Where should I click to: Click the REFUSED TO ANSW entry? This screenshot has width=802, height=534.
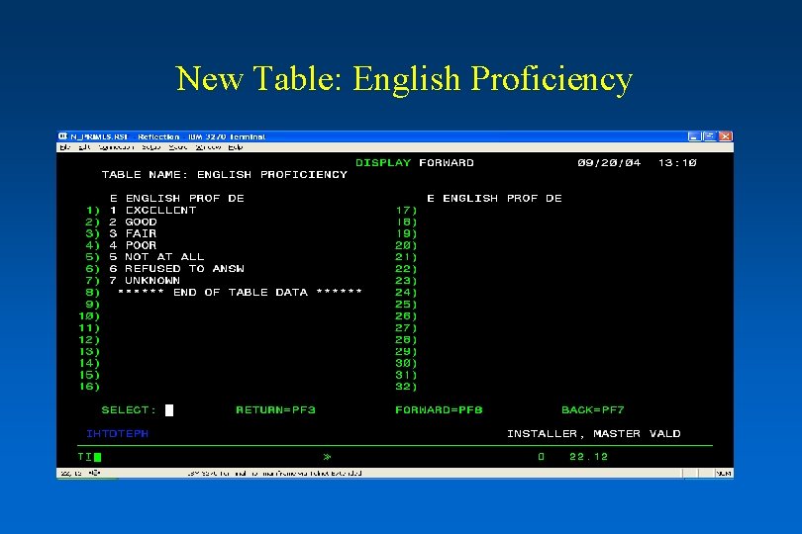pyautogui.click(x=184, y=269)
